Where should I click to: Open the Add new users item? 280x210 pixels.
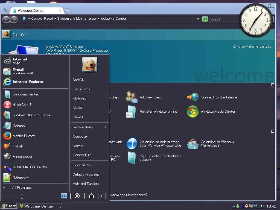144,97
